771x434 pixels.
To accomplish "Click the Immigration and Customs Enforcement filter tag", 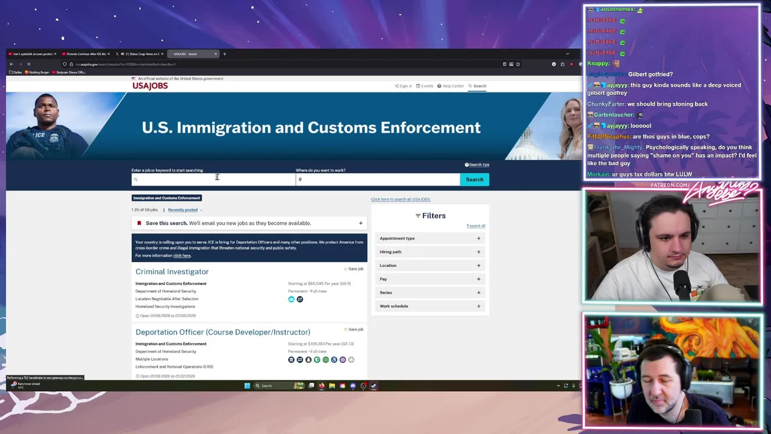I will 167,198.
